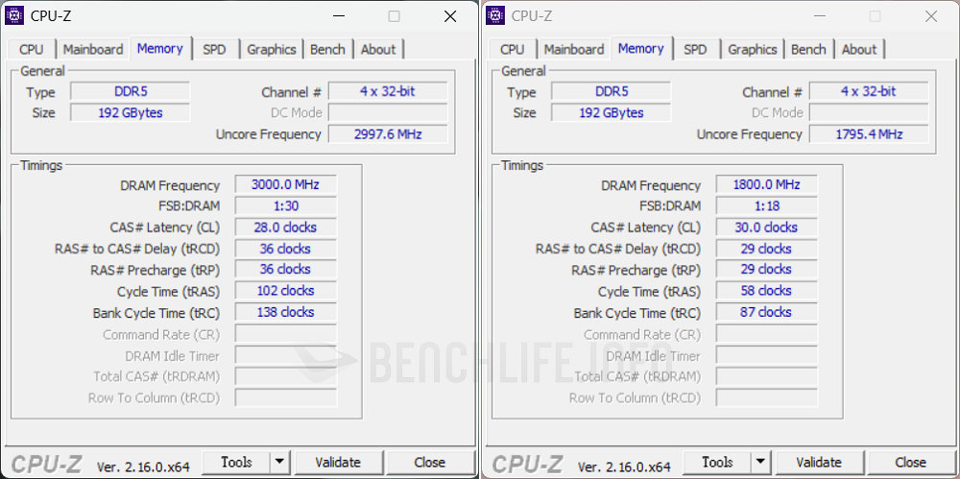Screen dimensions: 960x479
Task: Click tRC value 138 clocks
Action: pos(285,312)
